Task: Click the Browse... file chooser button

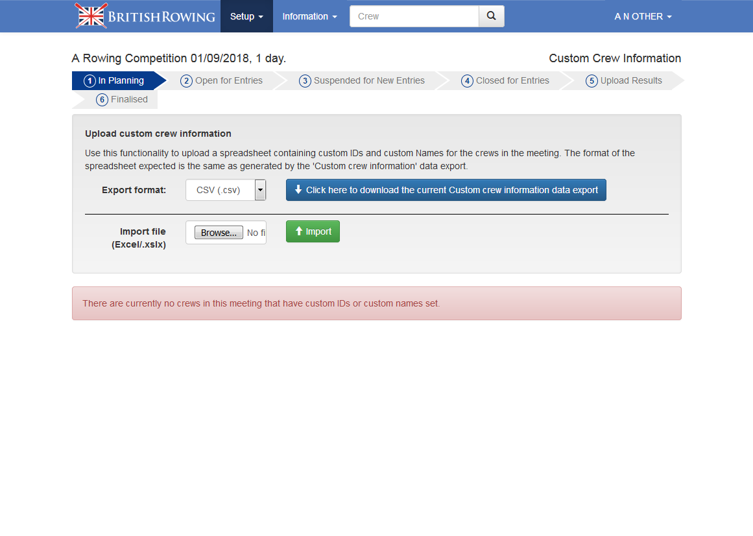Action: click(219, 233)
